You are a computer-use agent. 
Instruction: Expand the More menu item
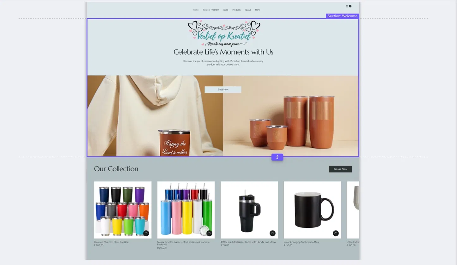click(x=257, y=10)
